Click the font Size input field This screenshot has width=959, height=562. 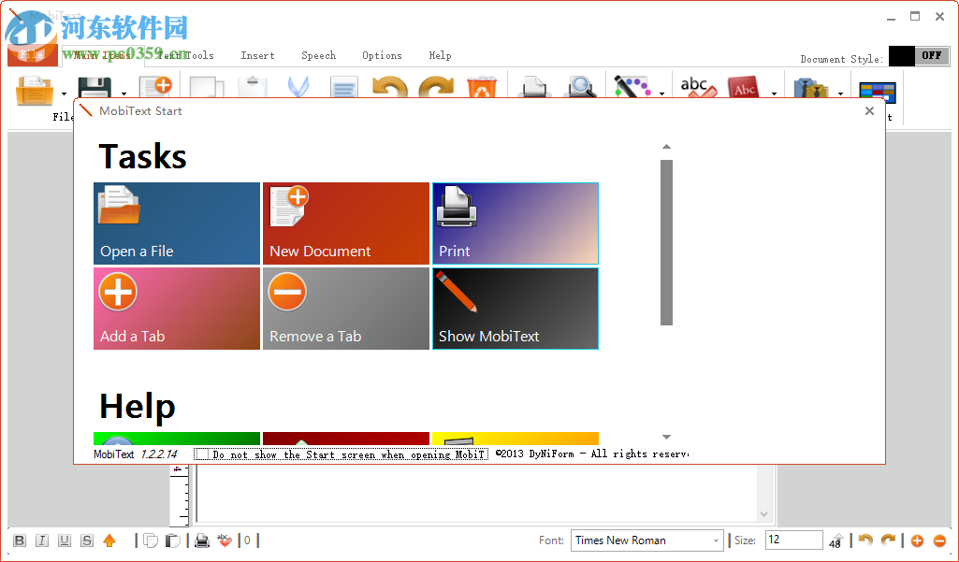tap(794, 540)
